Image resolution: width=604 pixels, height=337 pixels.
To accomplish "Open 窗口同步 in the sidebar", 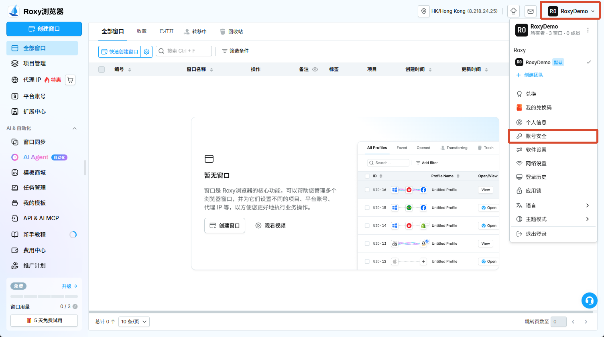I will coord(42,142).
